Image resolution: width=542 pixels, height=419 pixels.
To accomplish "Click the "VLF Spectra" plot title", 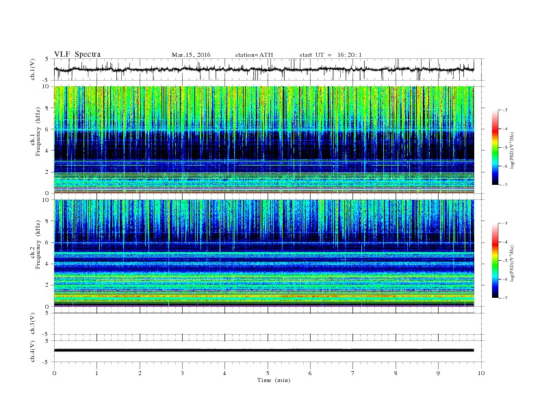I will click(x=77, y=54).
